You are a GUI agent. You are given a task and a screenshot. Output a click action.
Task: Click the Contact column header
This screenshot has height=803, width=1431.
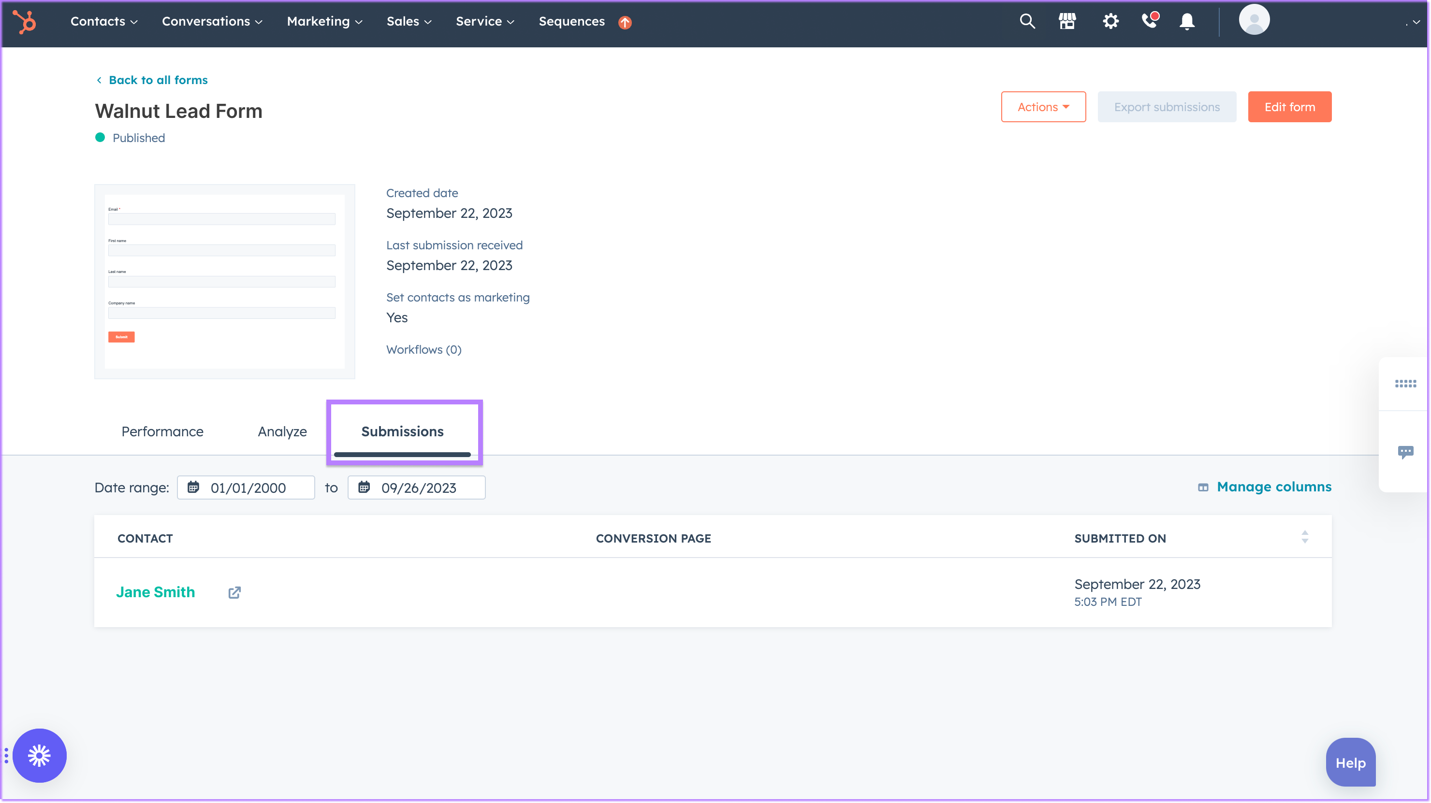(145, 538)
